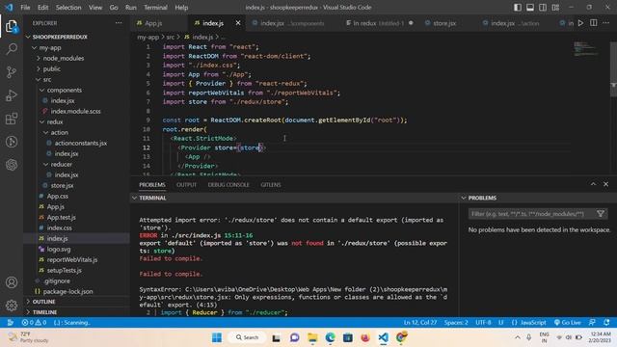Image resolution: width=617 pixels, height=347 pixels.
Task: Open the Accounts icon in activity bar
Action: 12,282
